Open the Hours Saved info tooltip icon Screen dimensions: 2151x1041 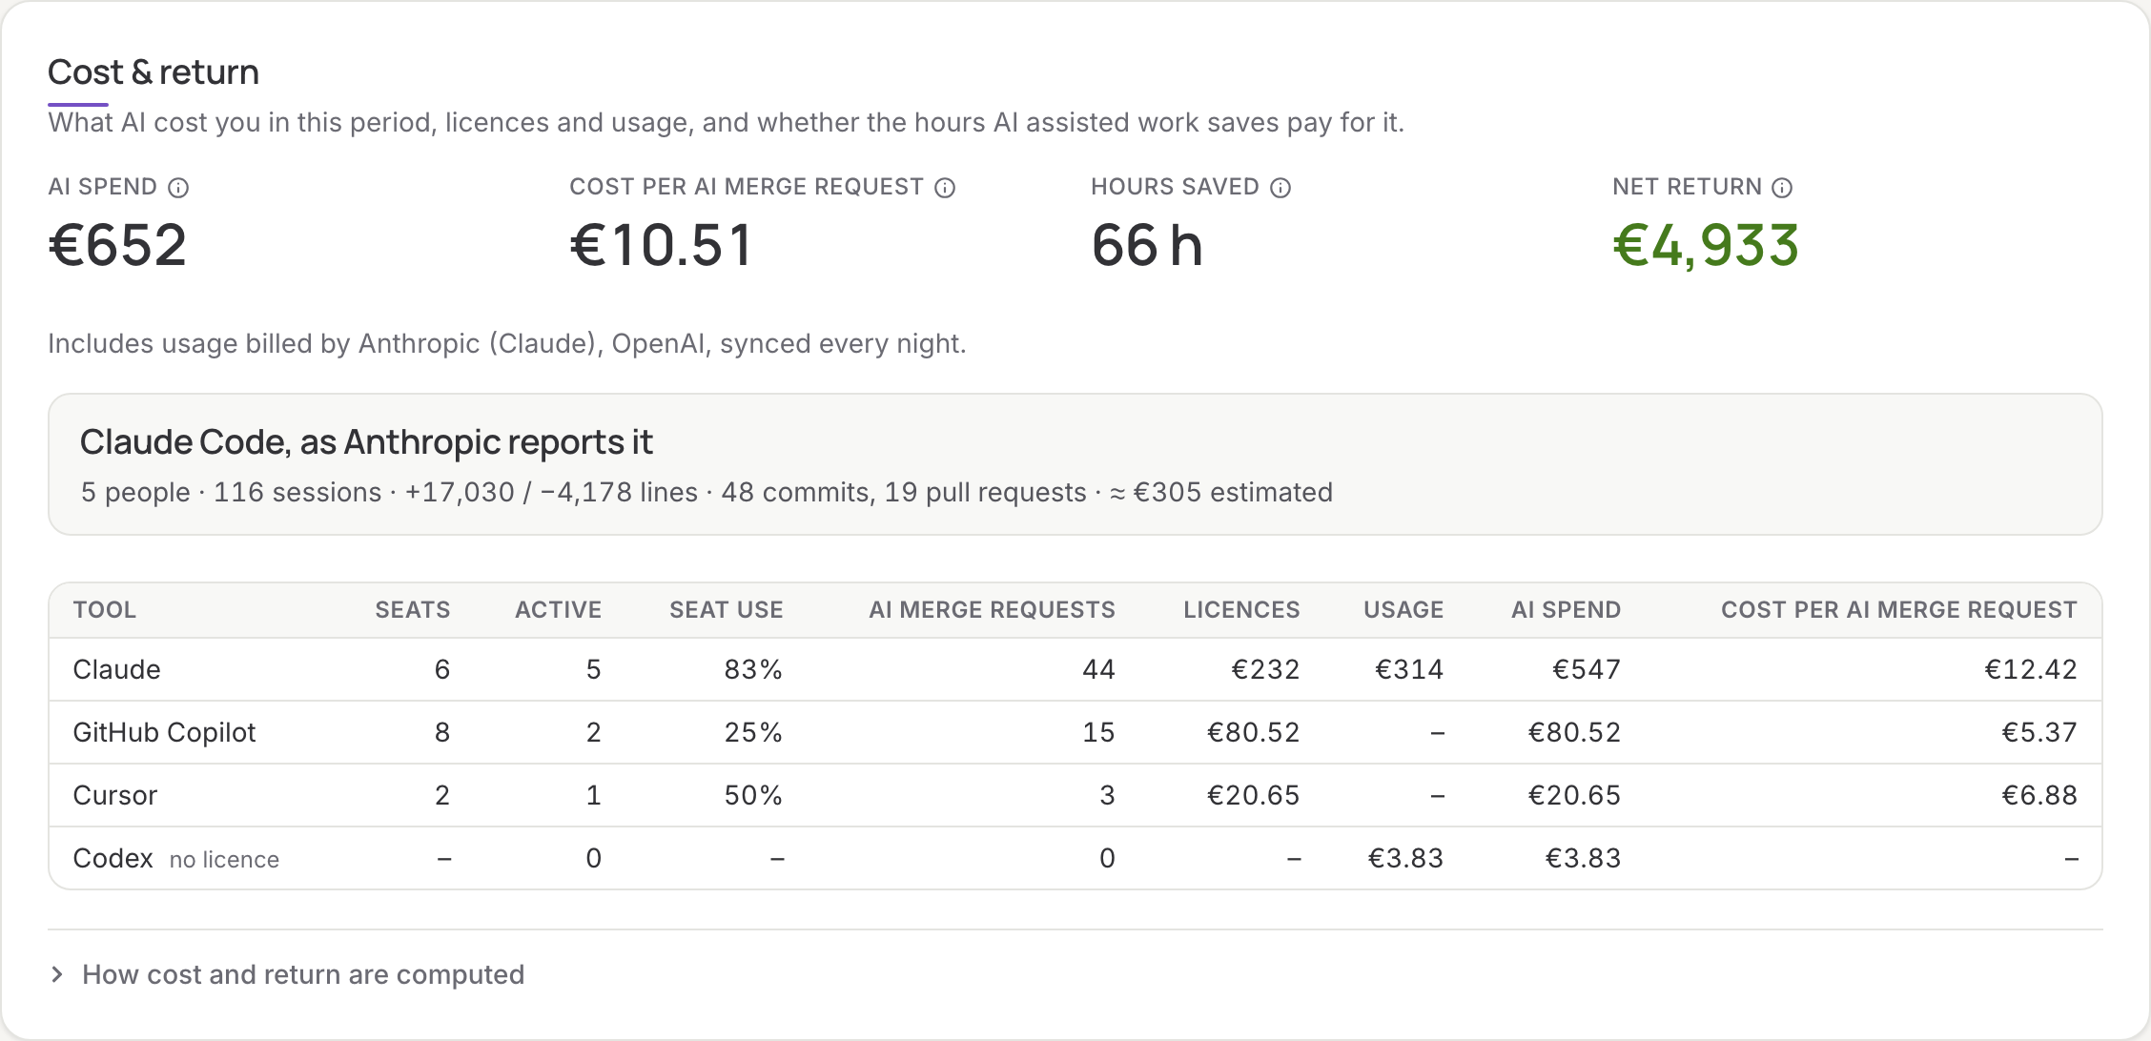click(x=1280, y=188)
